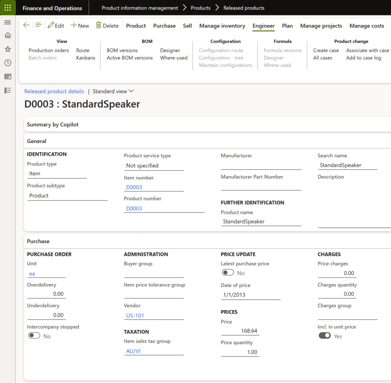
Task: Click the back arrow icon
Action: [27, 25]
